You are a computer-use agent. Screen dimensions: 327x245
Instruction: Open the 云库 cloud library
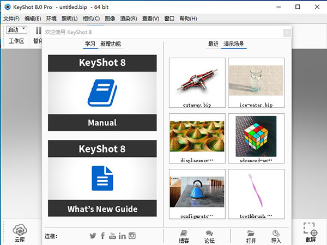(20, 233)
